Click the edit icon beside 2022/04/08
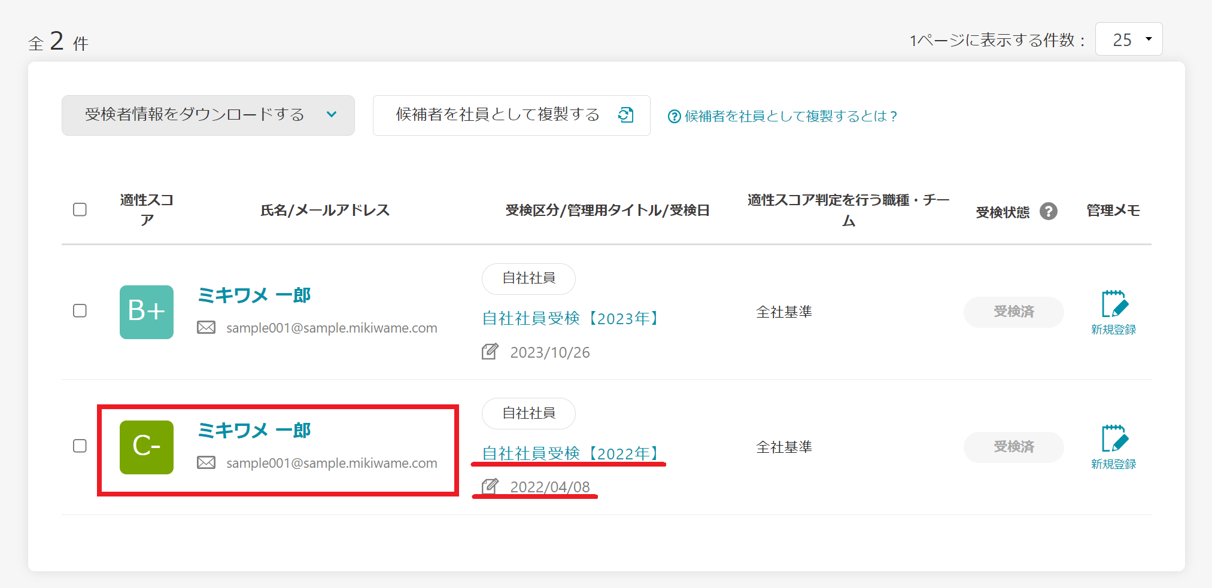1212x588 pixels. (490, 486)
